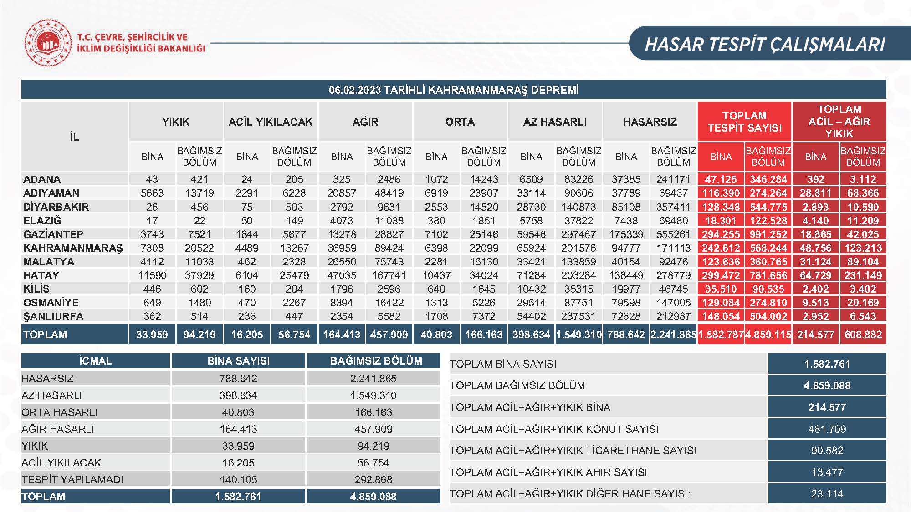
Task: Click the Hasar Tespit Çalışmaları title banner
Action: [764, 44]
